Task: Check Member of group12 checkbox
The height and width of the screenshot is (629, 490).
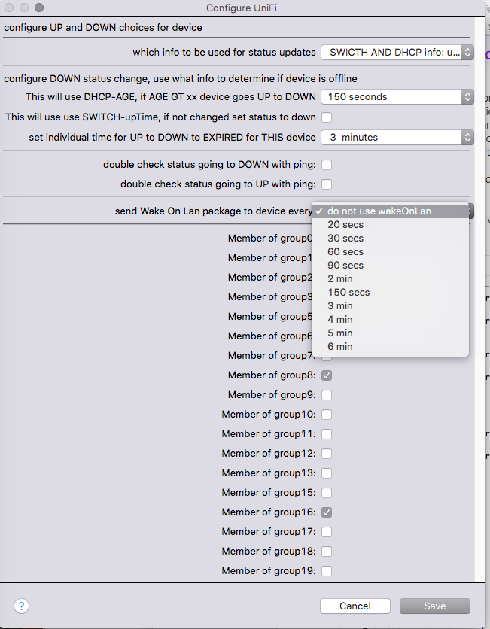Action: (x=327, y=453)
